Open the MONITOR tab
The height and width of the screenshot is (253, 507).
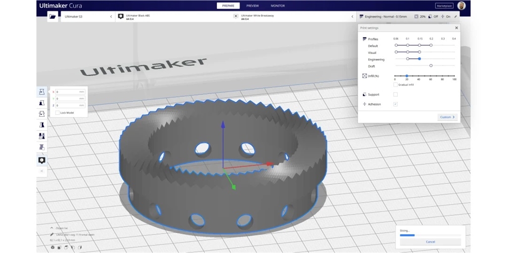(x=278, y=5)
